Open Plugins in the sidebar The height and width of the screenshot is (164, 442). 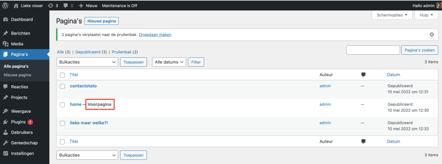[x=18, y=122]
